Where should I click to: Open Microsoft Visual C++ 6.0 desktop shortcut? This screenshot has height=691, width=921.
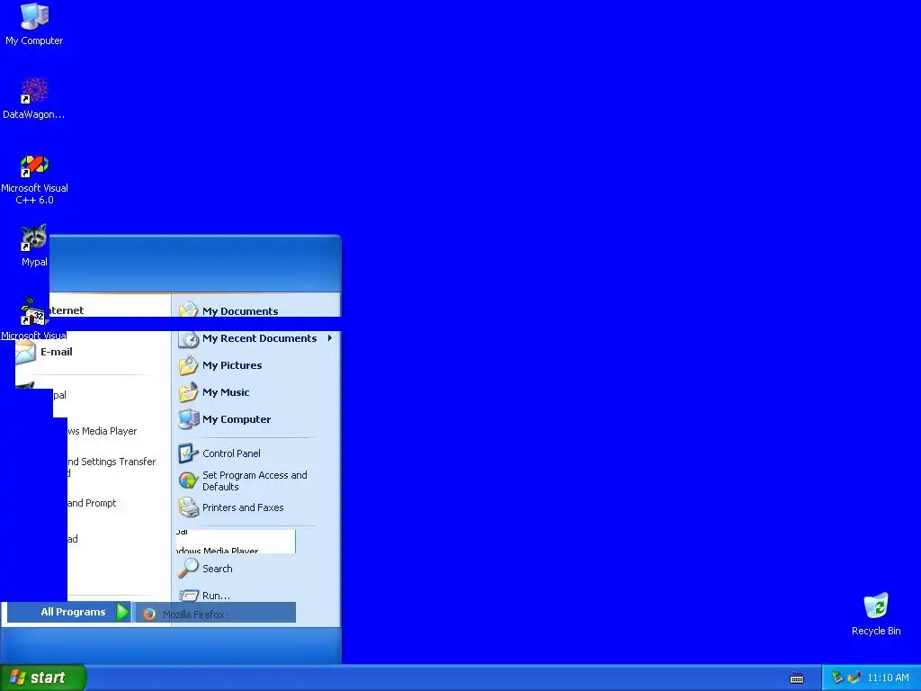click(x=34, y=179)
